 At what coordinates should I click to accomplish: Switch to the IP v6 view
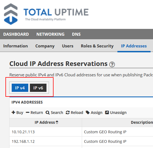coord(38,88)
